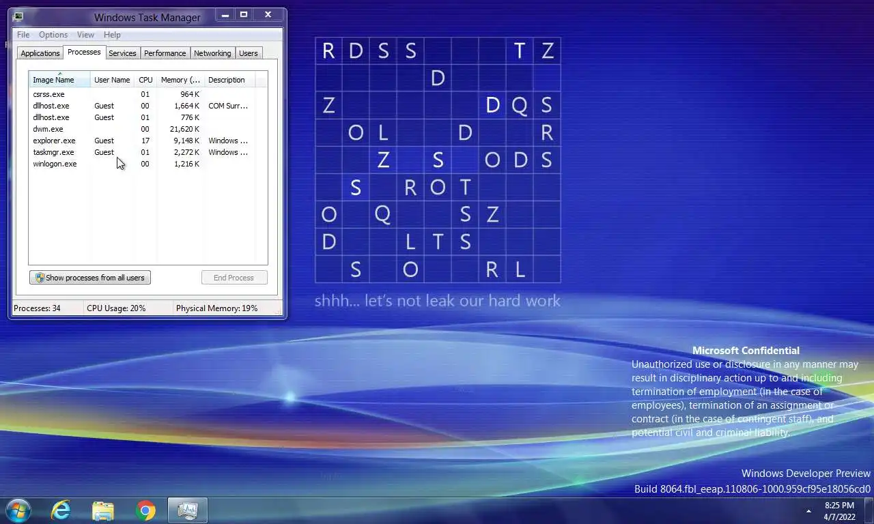The image size is (874, 524).
Task: Sort by the Image Name column header
Action: pyautogui.click(x=59, y=80)
